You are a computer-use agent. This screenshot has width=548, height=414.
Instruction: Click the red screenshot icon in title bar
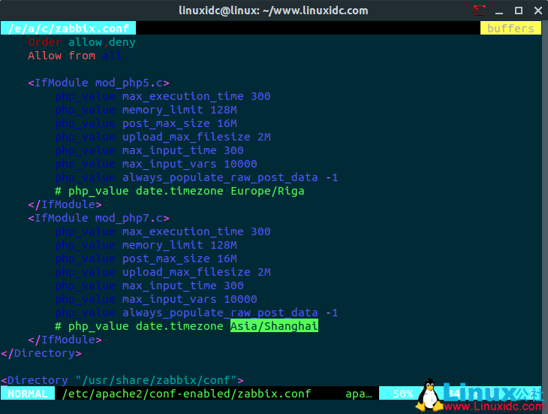(x=480, y=11)
